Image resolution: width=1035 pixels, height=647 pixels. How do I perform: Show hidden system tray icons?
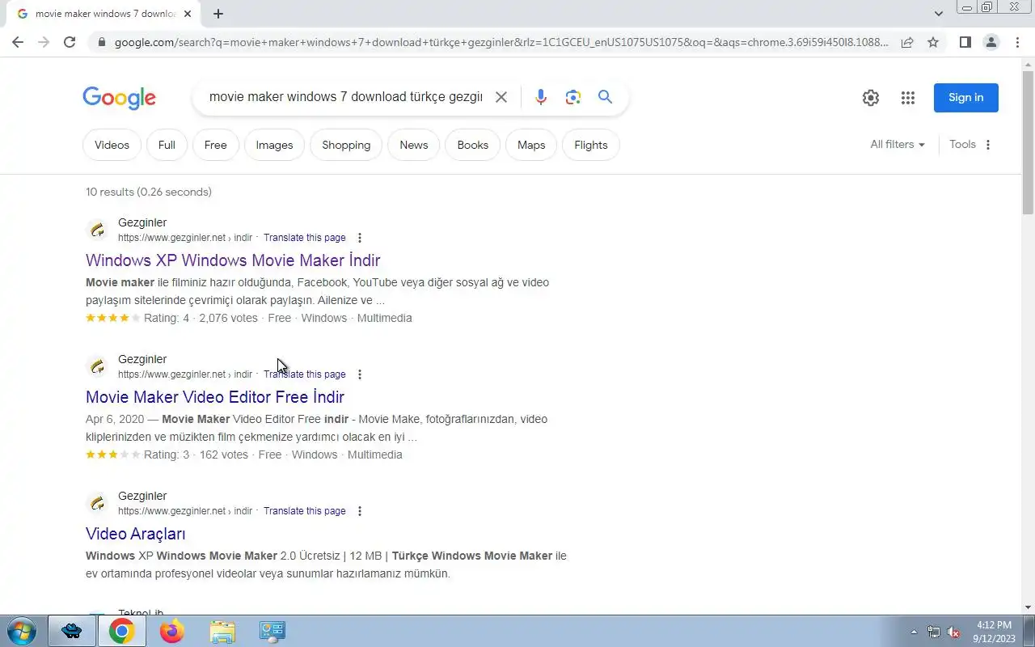pyautogui.click(x=915, y=632)
